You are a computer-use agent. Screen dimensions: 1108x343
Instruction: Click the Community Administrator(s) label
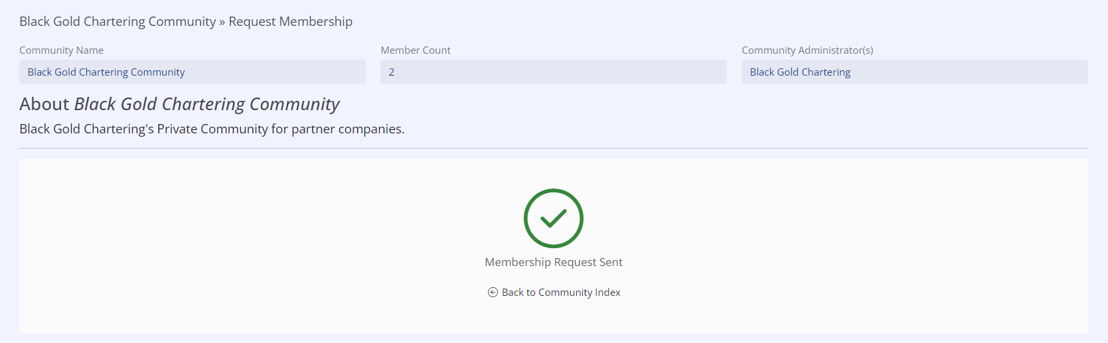[807, 50]
